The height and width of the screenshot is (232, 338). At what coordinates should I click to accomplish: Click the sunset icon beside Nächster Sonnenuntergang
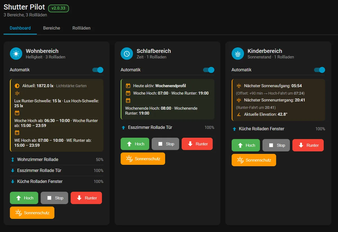point(239,100)
